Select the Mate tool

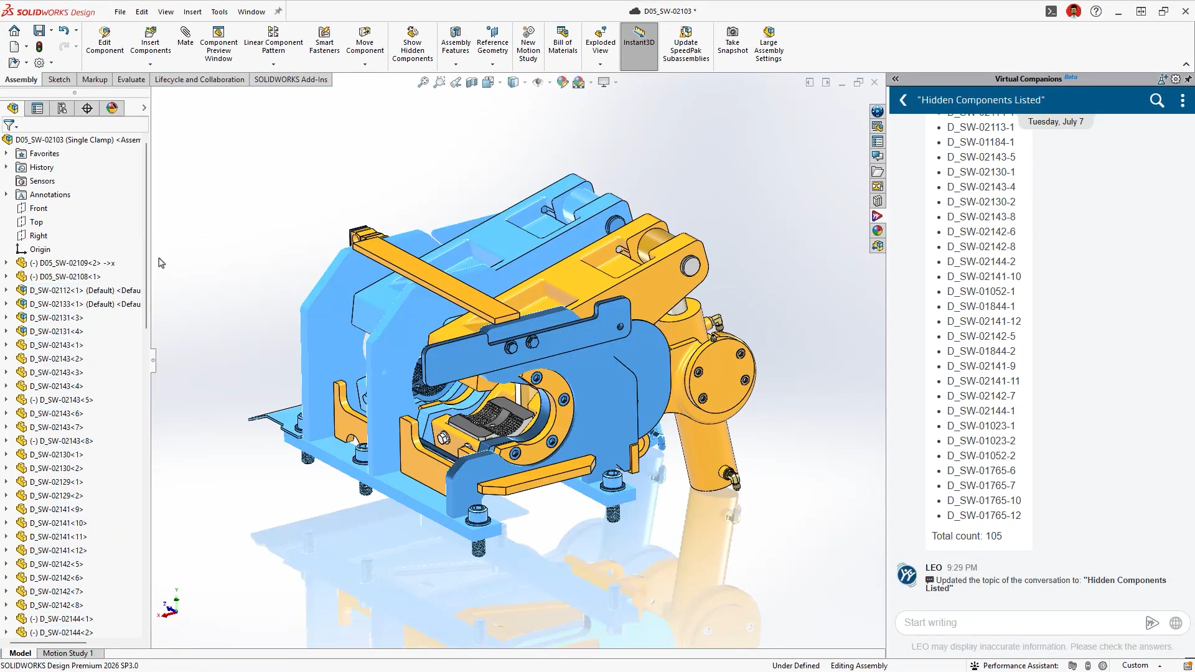(185, 37)
